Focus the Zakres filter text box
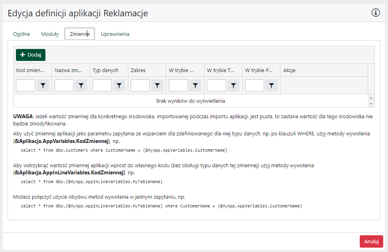The height and width of the screenshot is (252, 388). click(140, 85)
